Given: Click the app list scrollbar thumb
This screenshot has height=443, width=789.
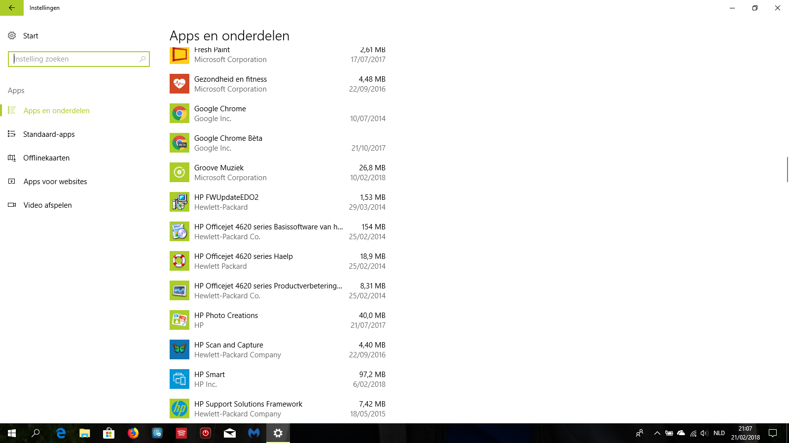Looking at the screenshot, I should pyautogui.click(x=787, y=169).
